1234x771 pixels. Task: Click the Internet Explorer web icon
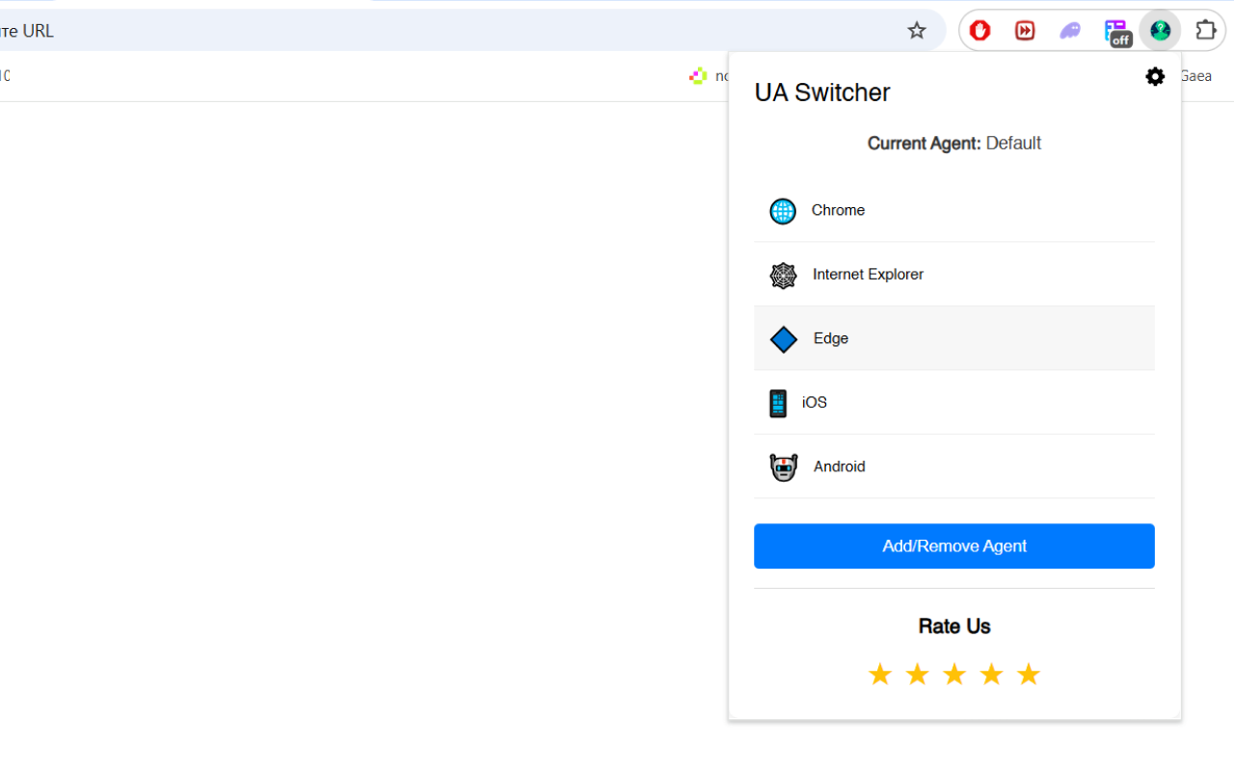[x=783, y=276]
